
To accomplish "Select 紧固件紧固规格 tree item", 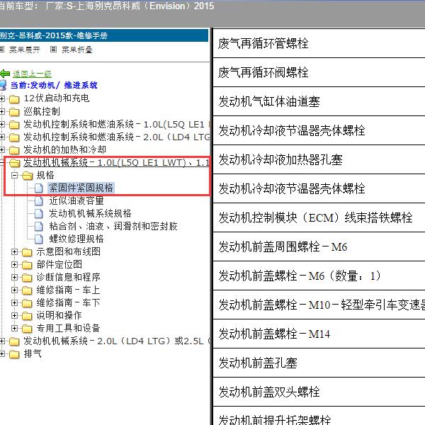I will click(81, 188).
